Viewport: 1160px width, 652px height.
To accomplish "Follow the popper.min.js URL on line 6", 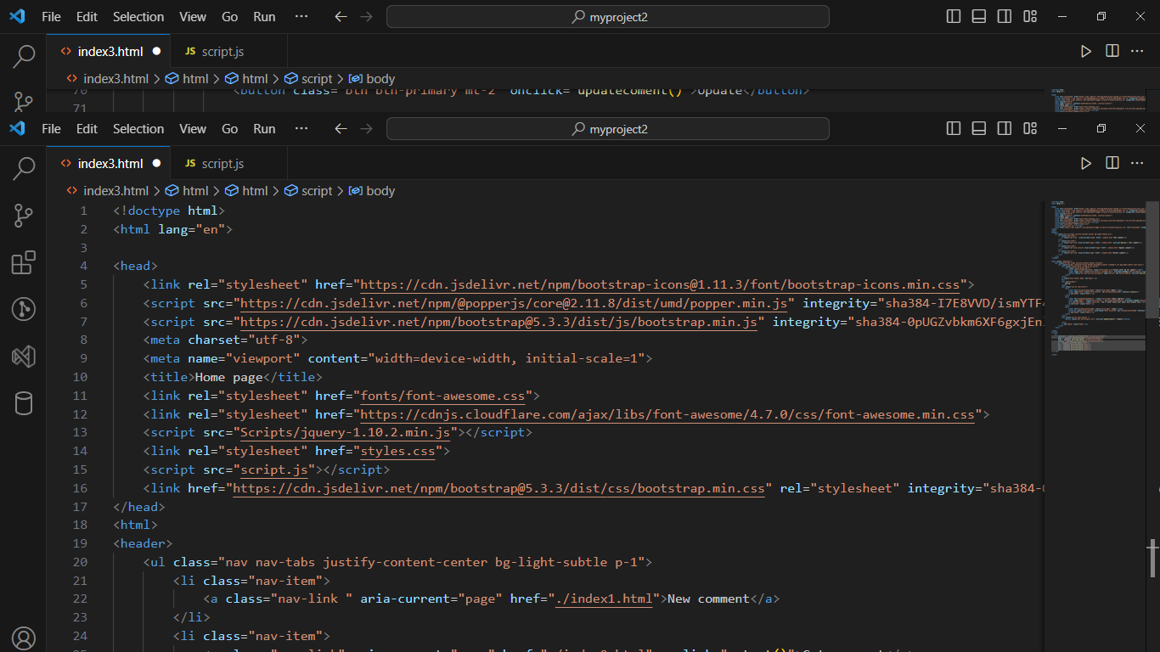I will 514,303.
